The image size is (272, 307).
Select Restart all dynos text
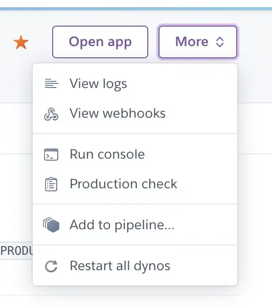120,266
